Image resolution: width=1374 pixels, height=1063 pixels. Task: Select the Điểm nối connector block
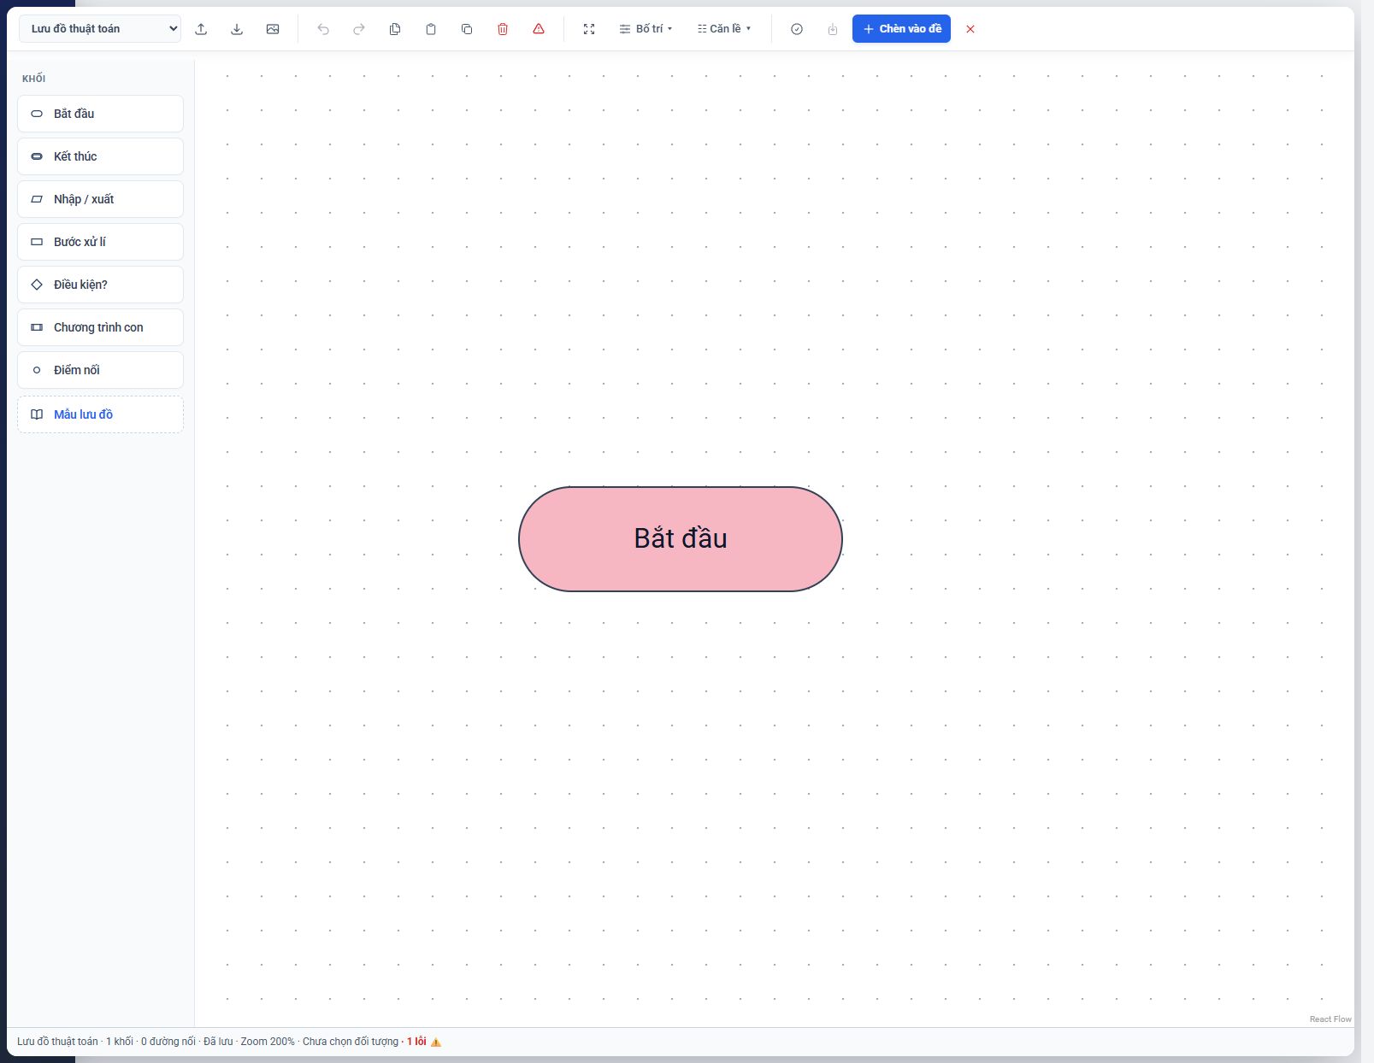100,370
